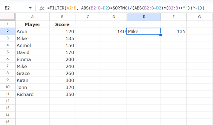Select cell F2 showing 135
The image size is (213, 125).
pos(174,31)
